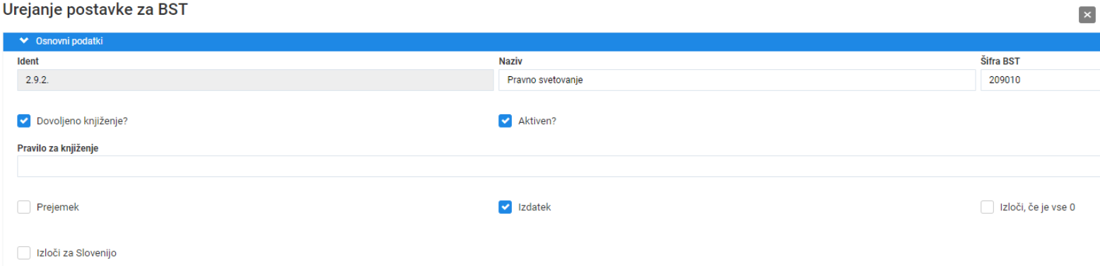
Task: Click the Osnovni podatki header title
Action: 69,42
